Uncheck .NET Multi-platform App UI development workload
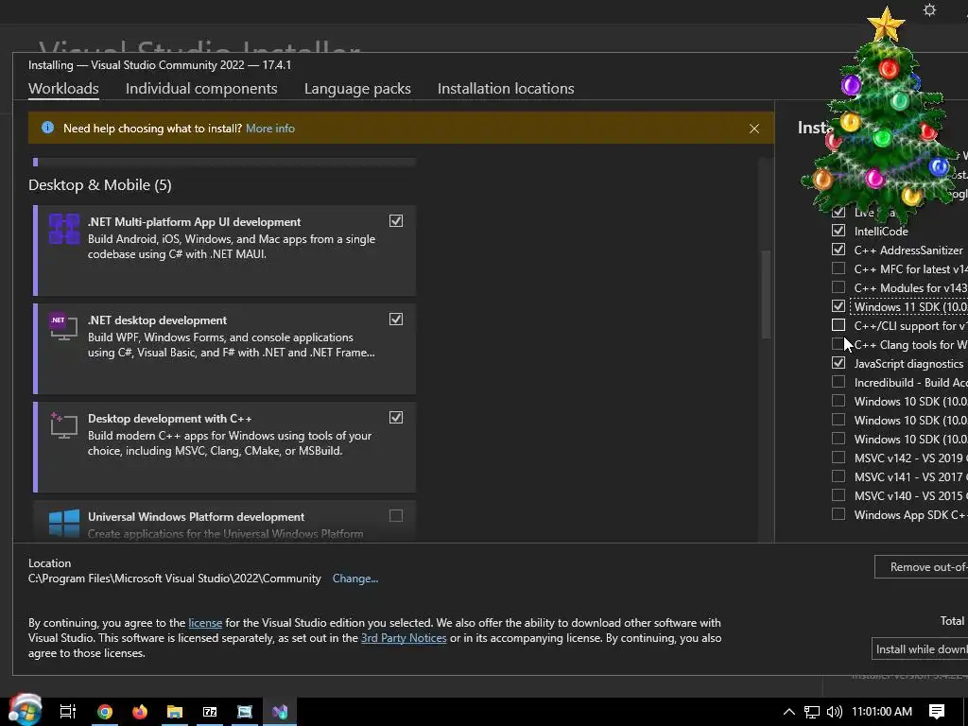 pyautogui.click(x=396, y=221)
